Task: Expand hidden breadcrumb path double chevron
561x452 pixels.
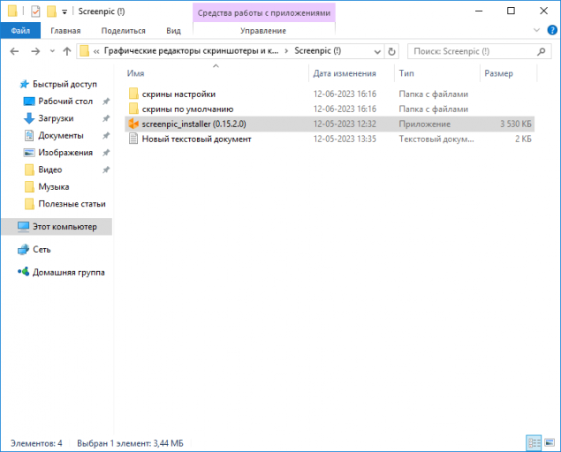Action: coord(96,52)
